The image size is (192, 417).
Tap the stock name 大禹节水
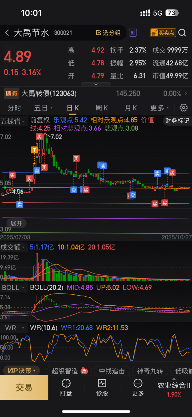(31, 33)
